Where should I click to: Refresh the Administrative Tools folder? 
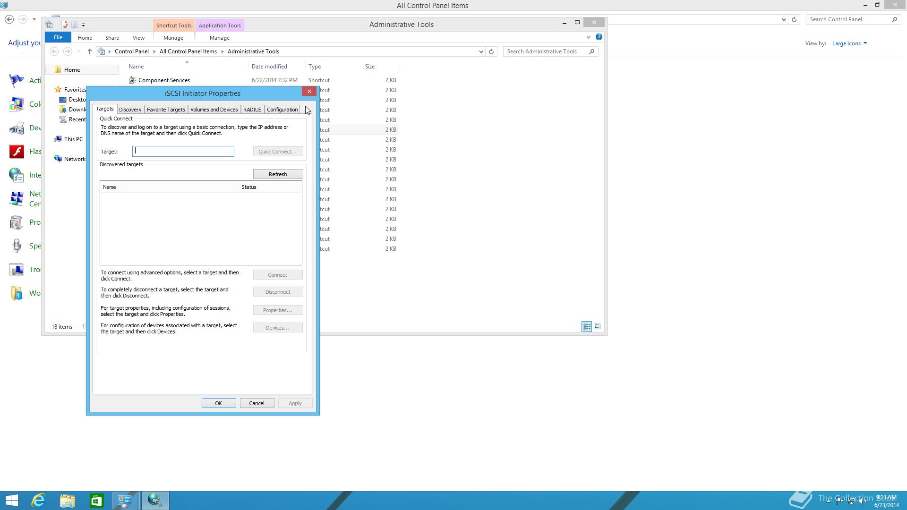[491, 51]
